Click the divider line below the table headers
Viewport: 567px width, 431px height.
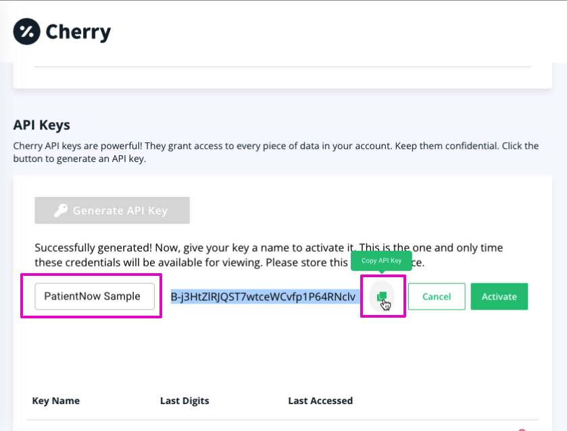pyautogui.click(x=282, y=420)
